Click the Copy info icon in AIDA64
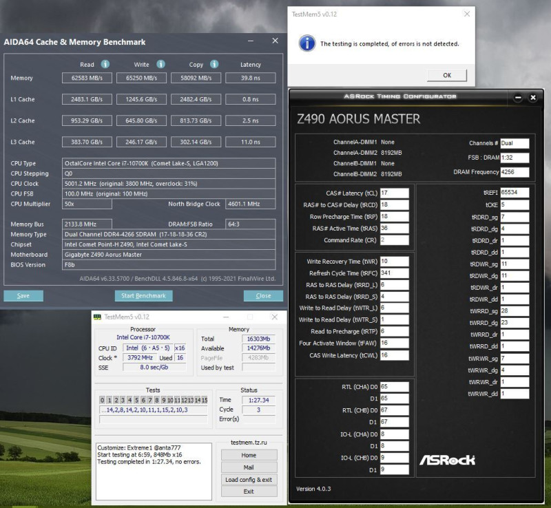The height and width of the screenshot is (508, 551). pos(214,64)
